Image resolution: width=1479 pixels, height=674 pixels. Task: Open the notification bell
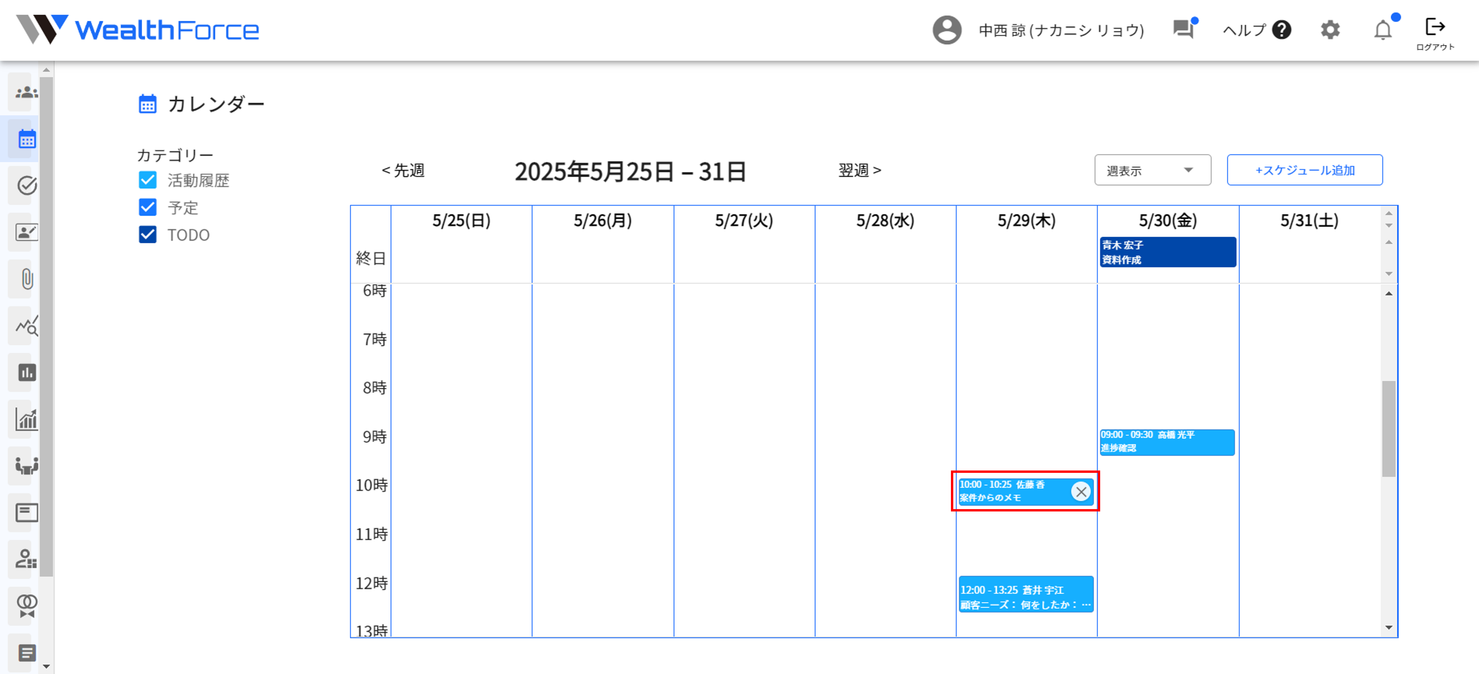click(1383, 30)
